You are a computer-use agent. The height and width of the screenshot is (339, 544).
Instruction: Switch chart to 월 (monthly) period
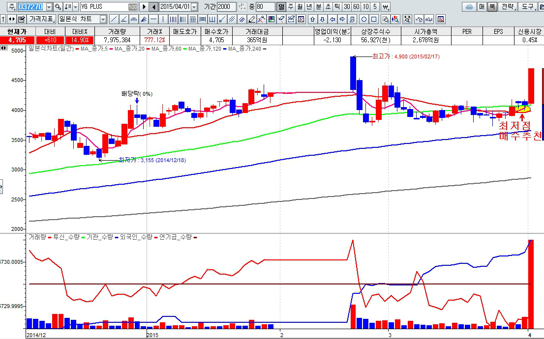tap(299, 7)
